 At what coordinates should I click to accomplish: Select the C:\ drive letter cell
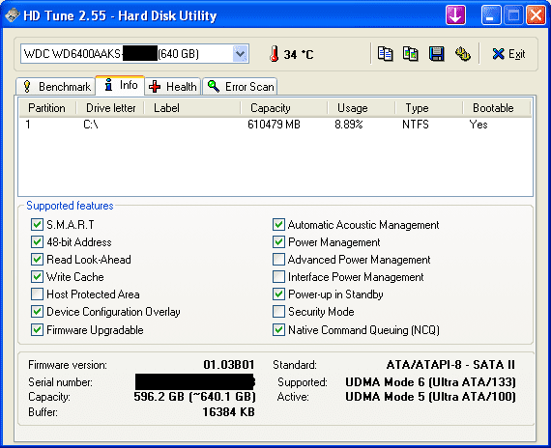91,125
